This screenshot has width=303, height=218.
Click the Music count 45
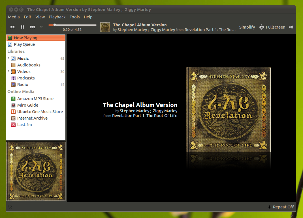[62, 59]
